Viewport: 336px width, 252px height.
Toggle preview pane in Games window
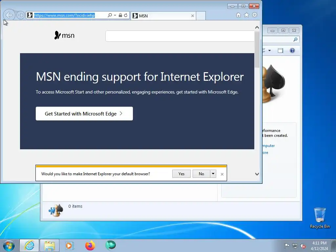(x=281, y=51)
